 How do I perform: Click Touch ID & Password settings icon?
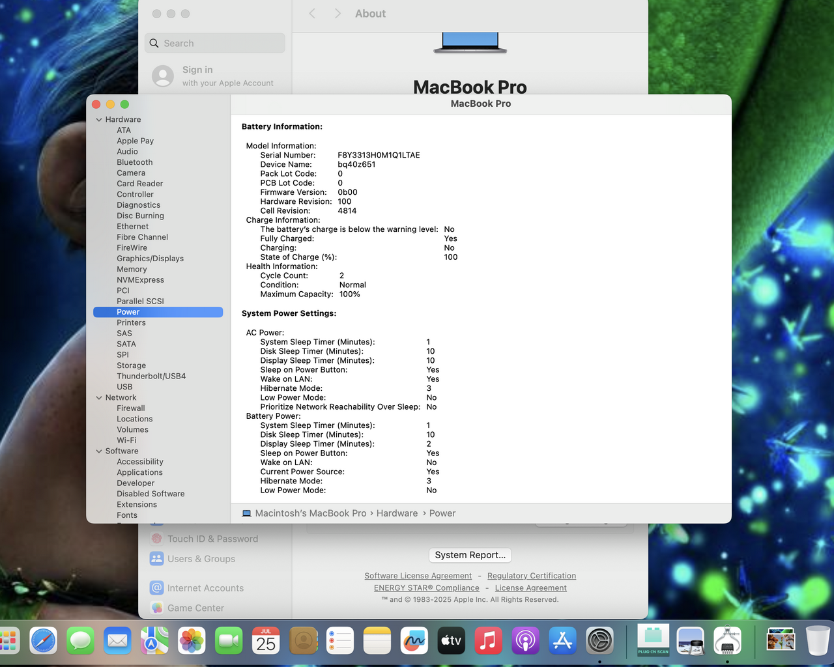(156, 539)
